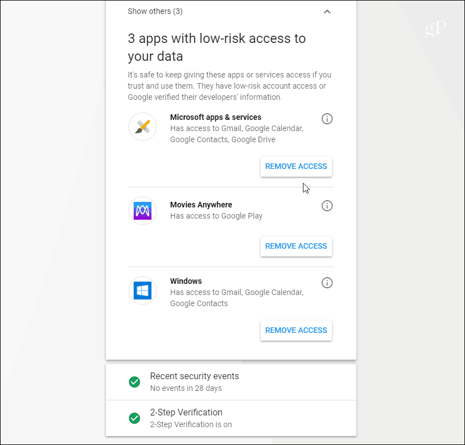Click green check beside 2-Step Verification

pos(135,418)
